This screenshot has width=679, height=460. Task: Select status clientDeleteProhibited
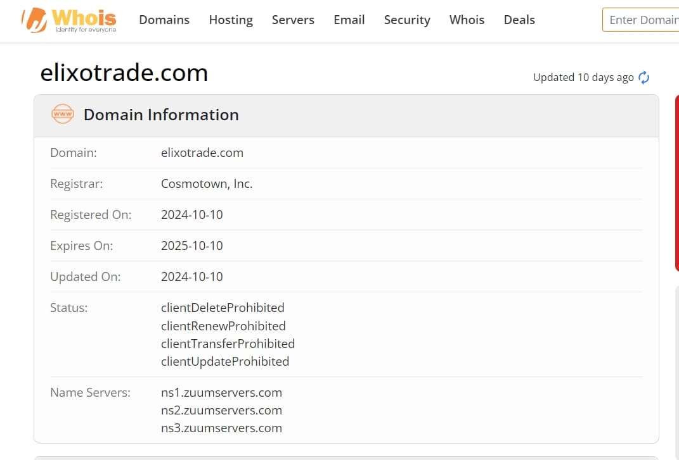click(x=223, y=308)
